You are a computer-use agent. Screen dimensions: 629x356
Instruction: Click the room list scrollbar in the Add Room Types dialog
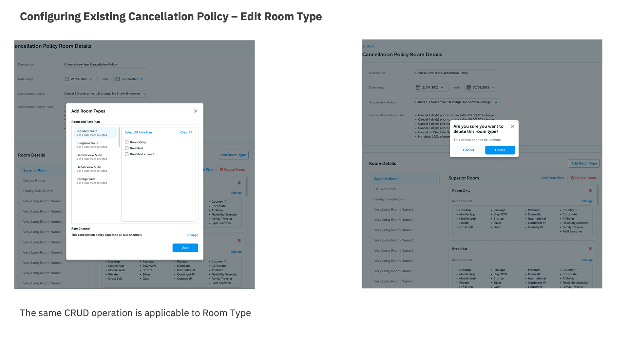(x=119, y=137)
